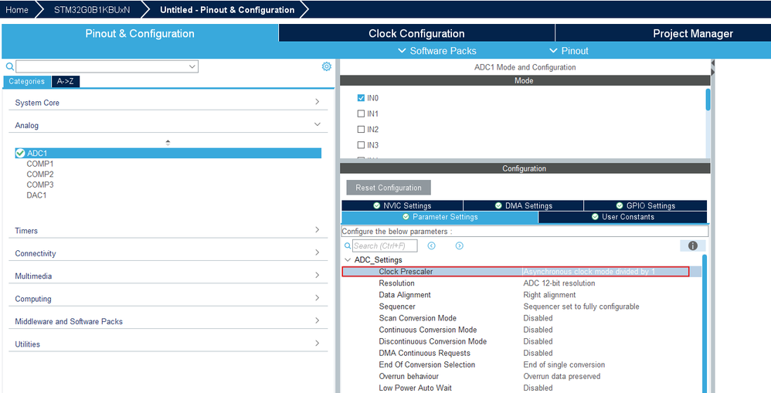Click the End of single conversion value

point(564,365)
